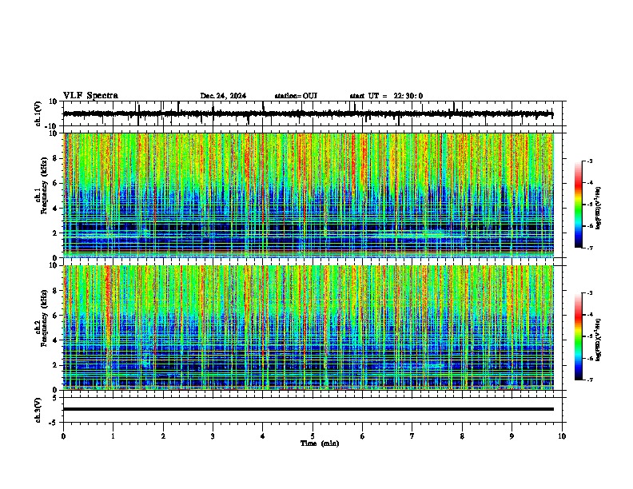Click the "-7" label on ch.2 color bar
The height and width of the screenshot is (489, 633).
pos(589,380)
